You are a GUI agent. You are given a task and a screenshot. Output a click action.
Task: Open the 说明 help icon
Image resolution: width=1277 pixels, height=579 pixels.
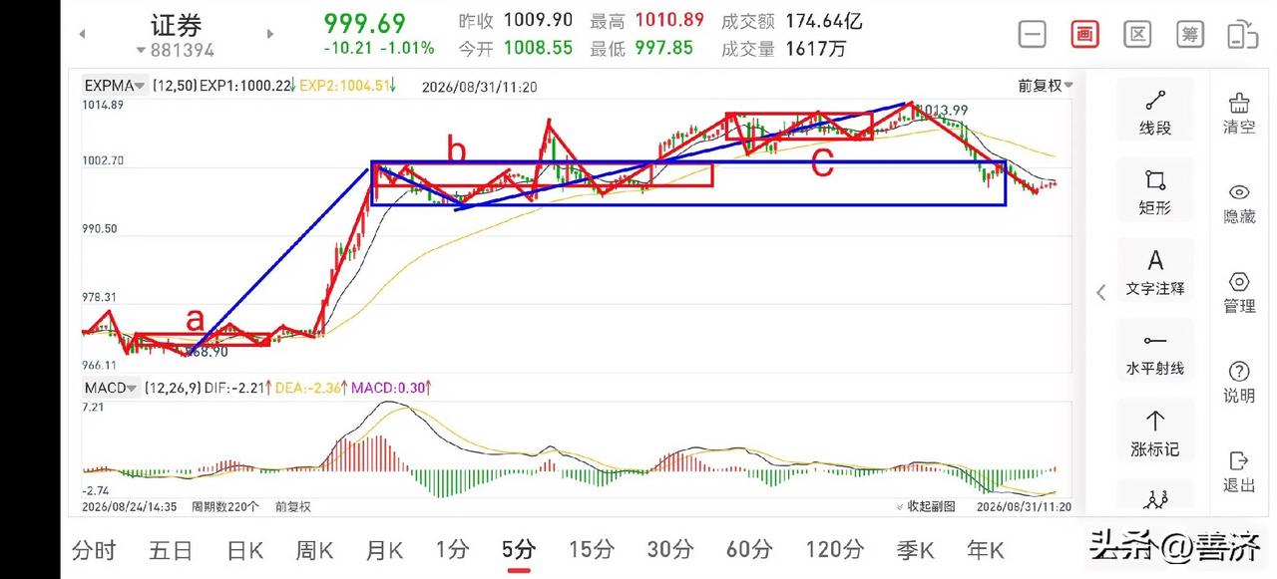point(1239,382)
